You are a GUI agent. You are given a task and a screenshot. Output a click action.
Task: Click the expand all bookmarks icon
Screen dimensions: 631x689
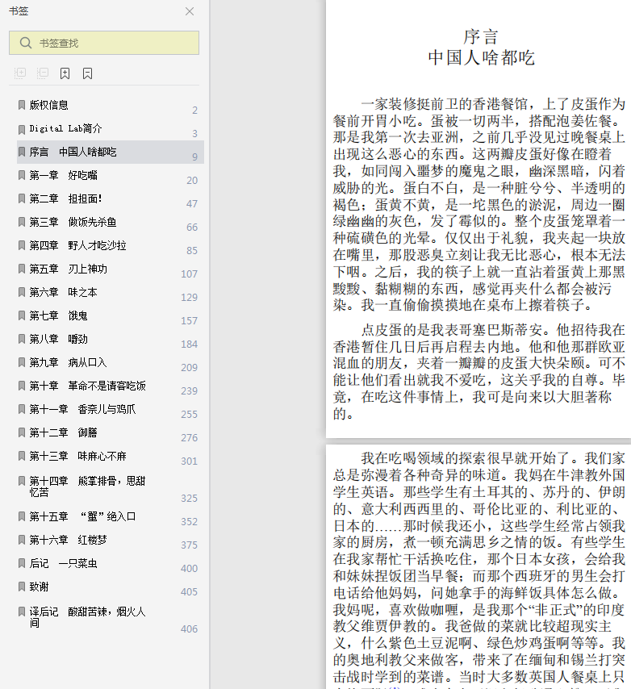pos(20,73)
